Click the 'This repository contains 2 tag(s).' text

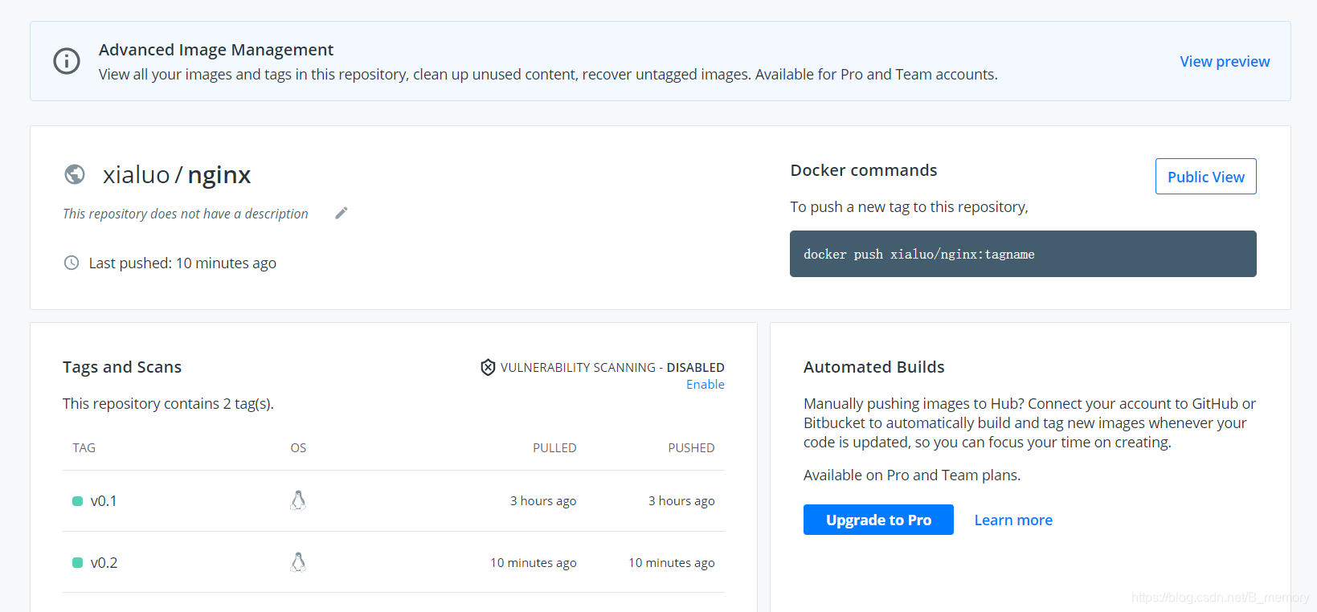[168, 404]
